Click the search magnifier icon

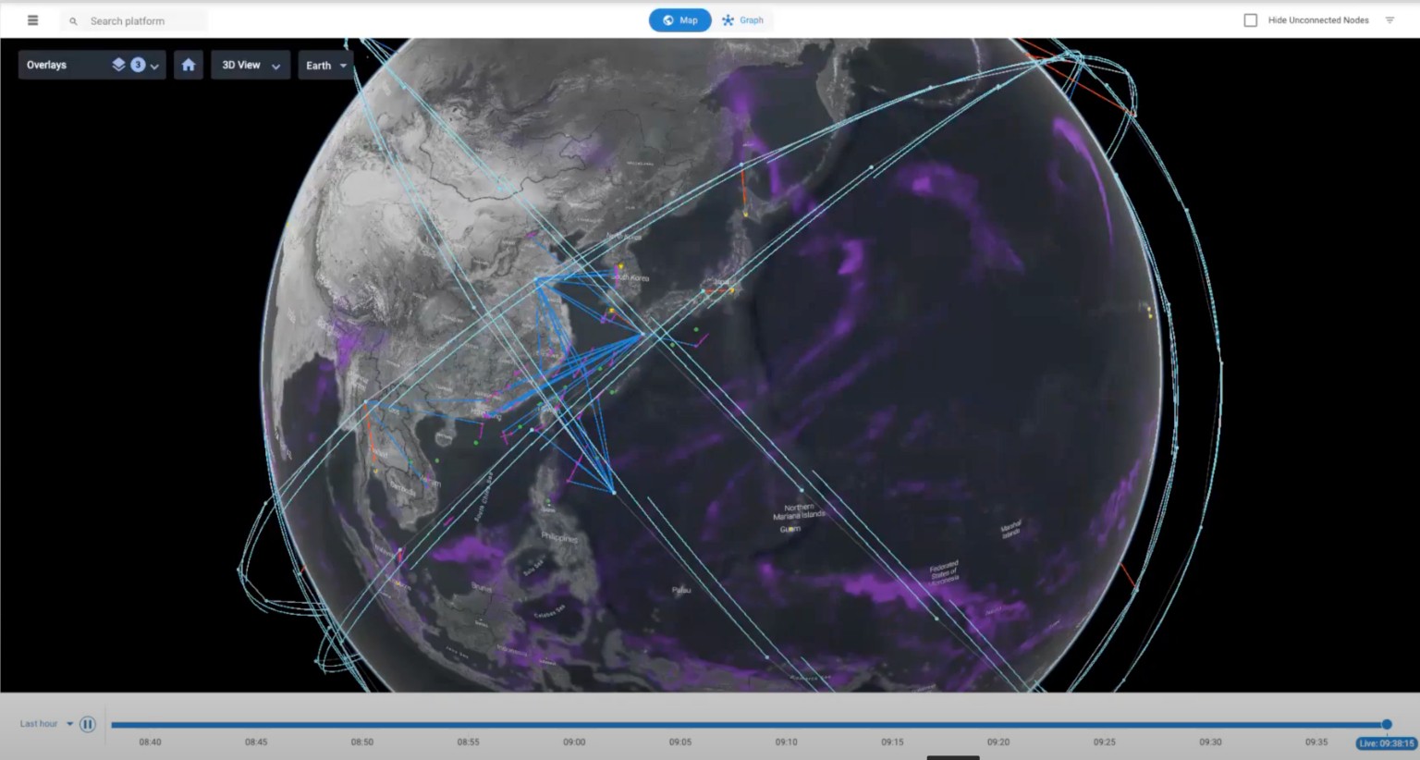coord(73,21)
